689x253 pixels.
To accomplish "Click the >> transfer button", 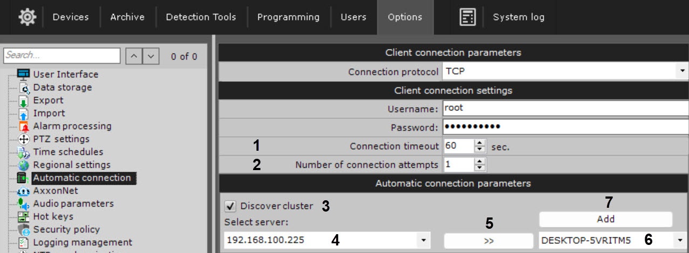I will click(x=488, y=241).
